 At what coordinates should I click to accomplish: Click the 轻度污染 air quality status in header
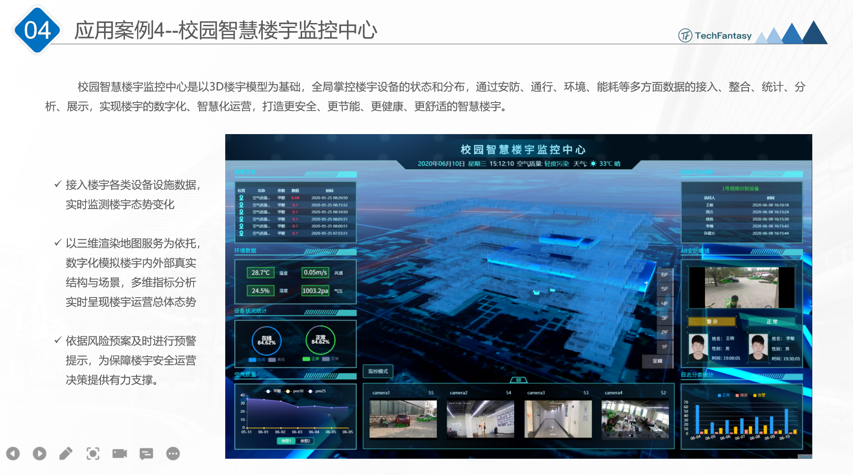click(557, 163)
